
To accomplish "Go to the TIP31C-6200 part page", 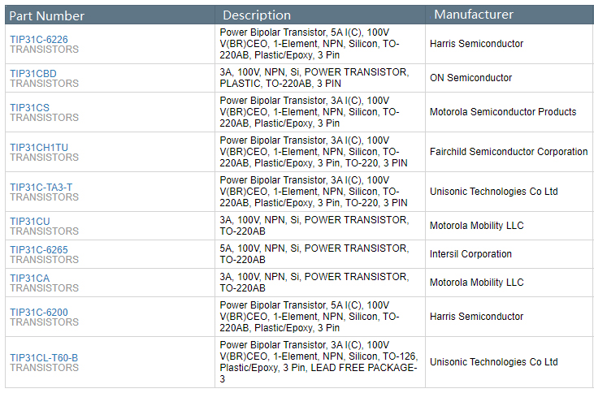I will tap(39, 312).
